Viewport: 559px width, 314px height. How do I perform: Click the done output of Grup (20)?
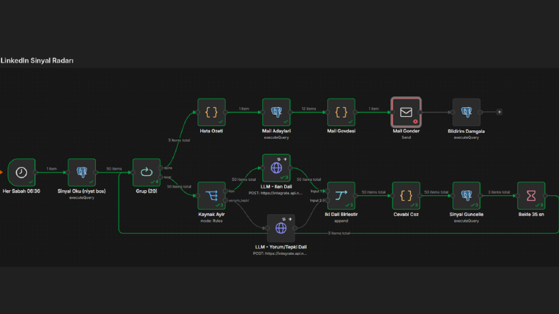point(161,168)
